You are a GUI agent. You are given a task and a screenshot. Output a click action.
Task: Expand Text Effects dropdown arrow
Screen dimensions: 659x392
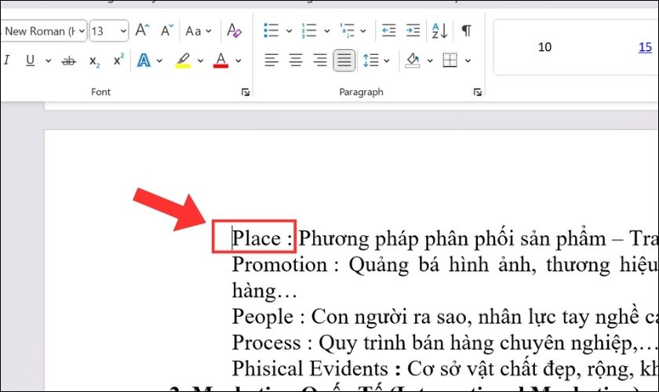pyautogui.click(x=160, y=61)
